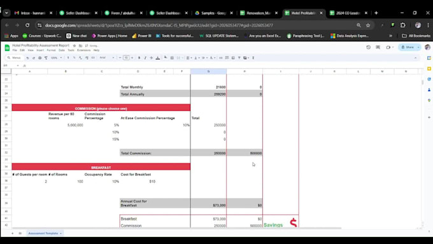Click the undo icon in the toolbar
Viewport: 433px width, 244px height.
coord(27,58)
